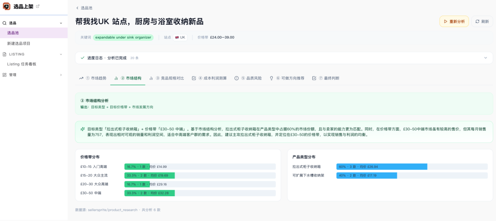Screen dimensions: 496x221
Task: Expand the 管理 sidebar section chevron
Action: (61, 75)
